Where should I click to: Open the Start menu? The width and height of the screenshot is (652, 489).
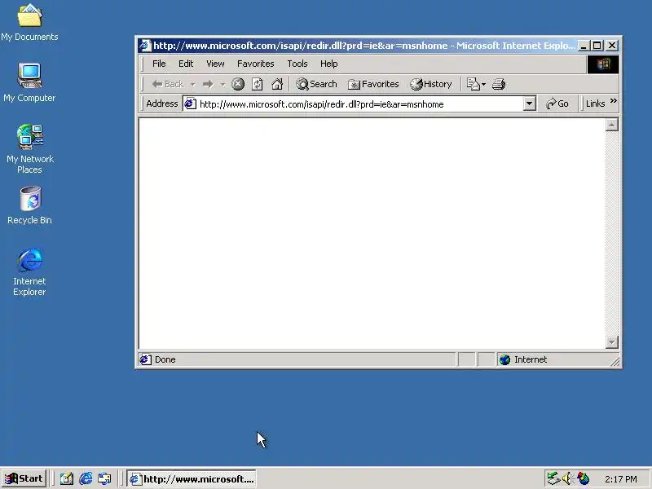(x=24, y=478)
